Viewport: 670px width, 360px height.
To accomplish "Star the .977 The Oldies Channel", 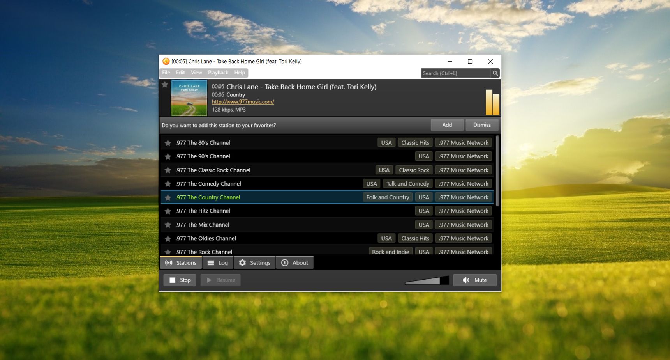I will [x=168, y=238].
